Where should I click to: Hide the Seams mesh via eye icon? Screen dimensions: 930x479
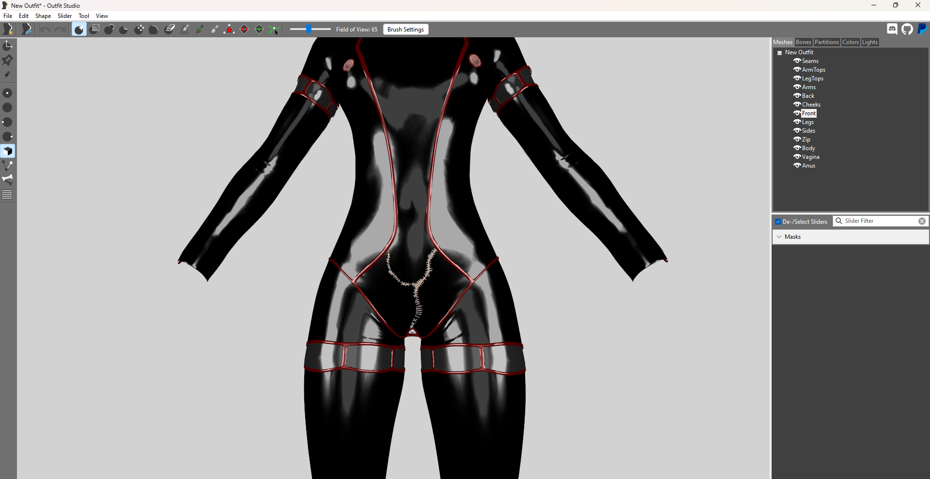797,61
